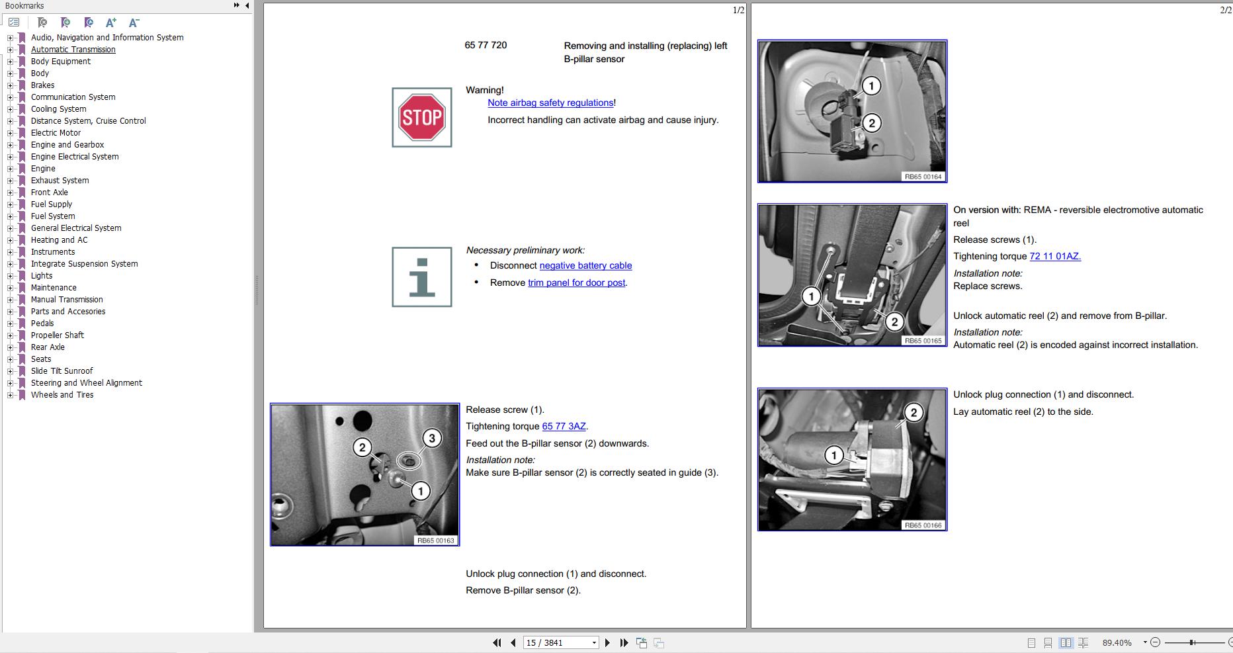Go to the next page
This screenshot has width=1233, height=653.
point(607,642)
